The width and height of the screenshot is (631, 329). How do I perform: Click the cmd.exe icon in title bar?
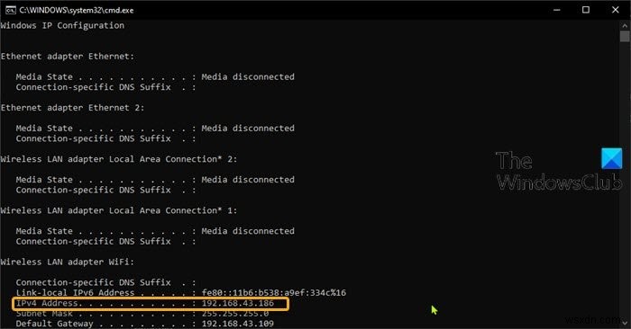point(11,10)
